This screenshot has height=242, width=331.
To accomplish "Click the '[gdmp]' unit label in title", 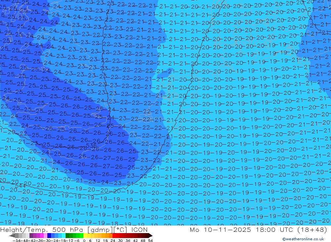I will [x=101, y=230].
